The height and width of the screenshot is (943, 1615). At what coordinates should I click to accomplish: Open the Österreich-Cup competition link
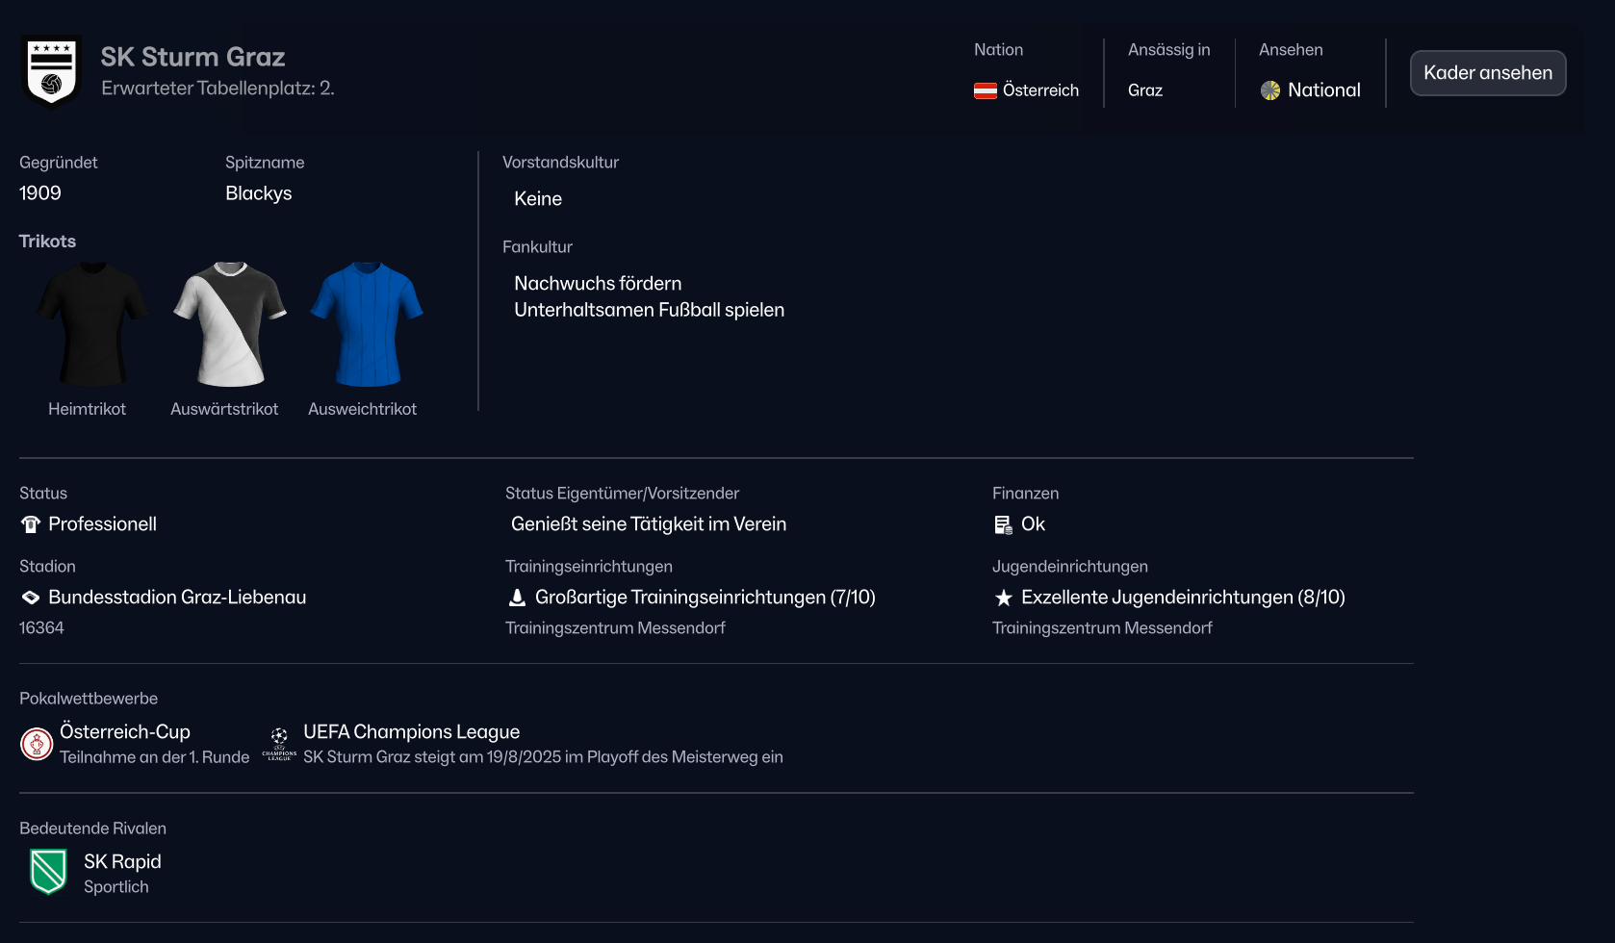(125, 731)
